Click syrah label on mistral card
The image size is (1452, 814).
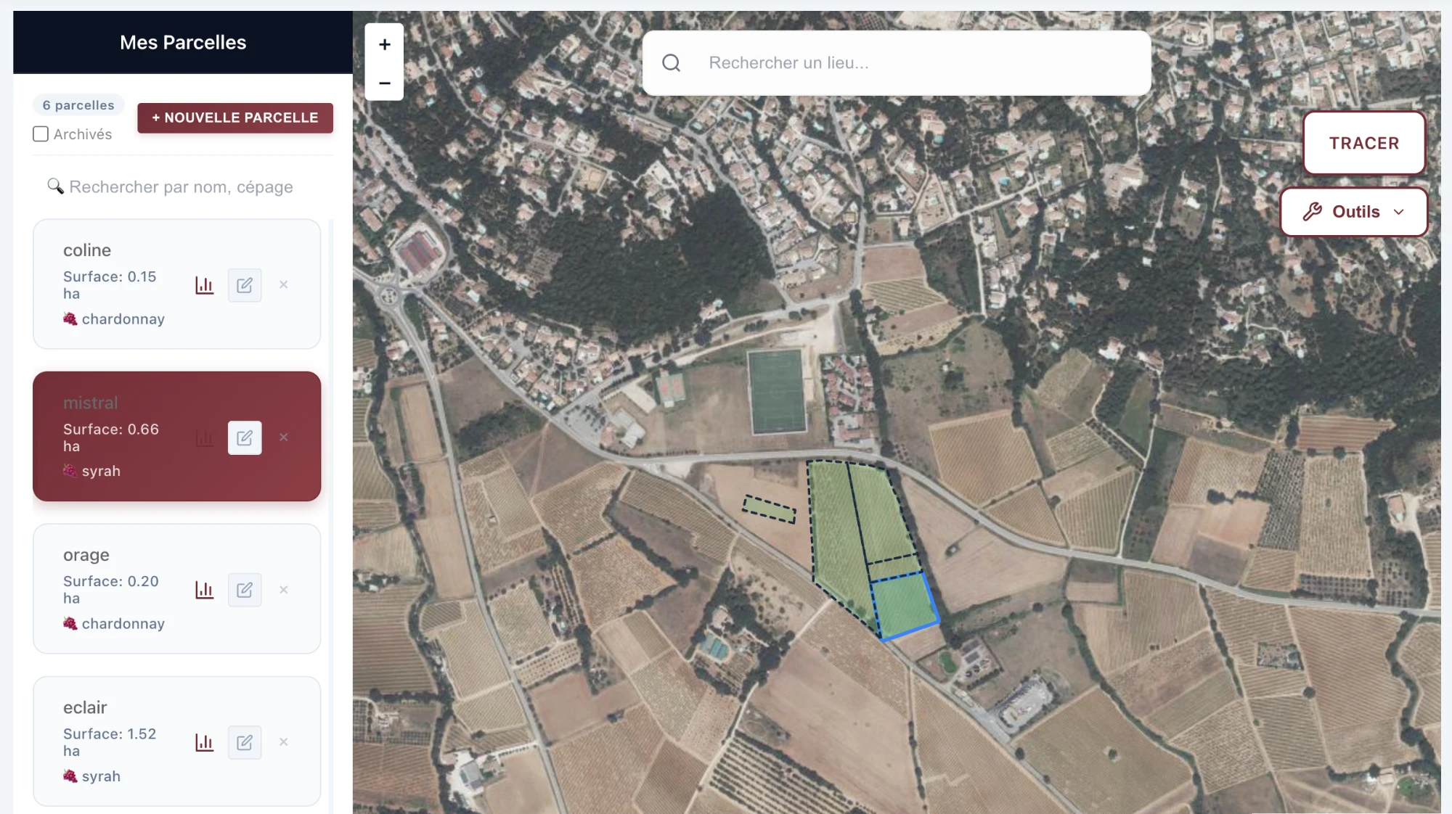(x=101, y=471)
